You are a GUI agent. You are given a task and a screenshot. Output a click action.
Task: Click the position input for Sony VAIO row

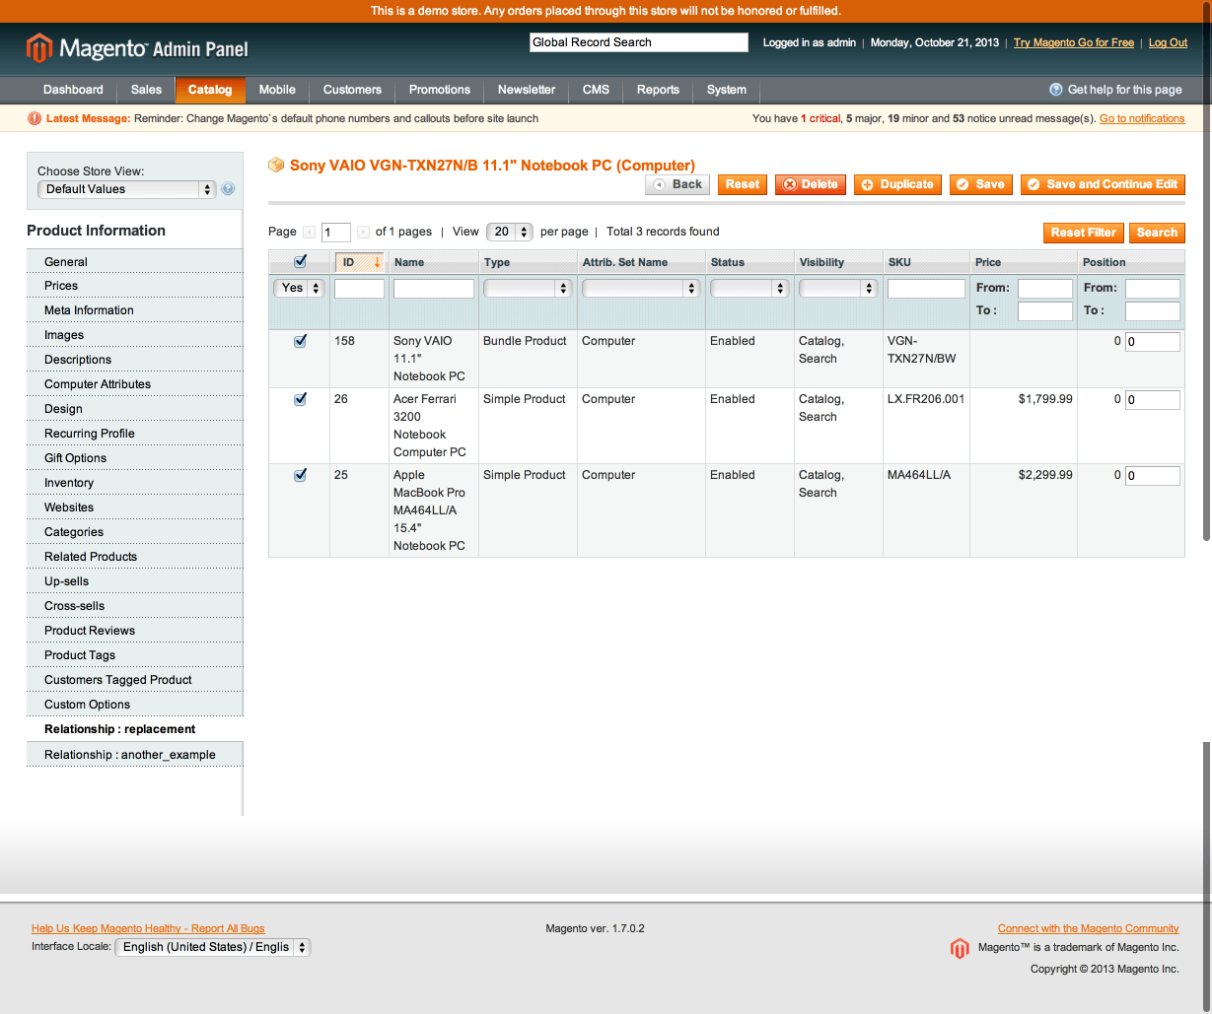point(1153,342)
